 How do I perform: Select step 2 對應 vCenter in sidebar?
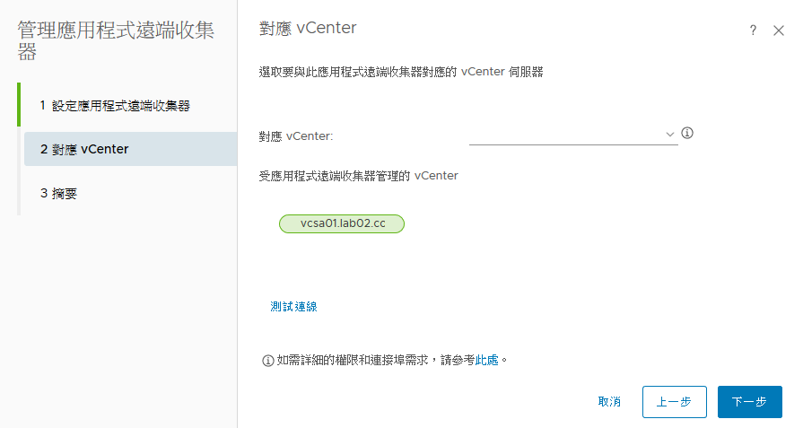pyautogui.click(x=131, y=149)
